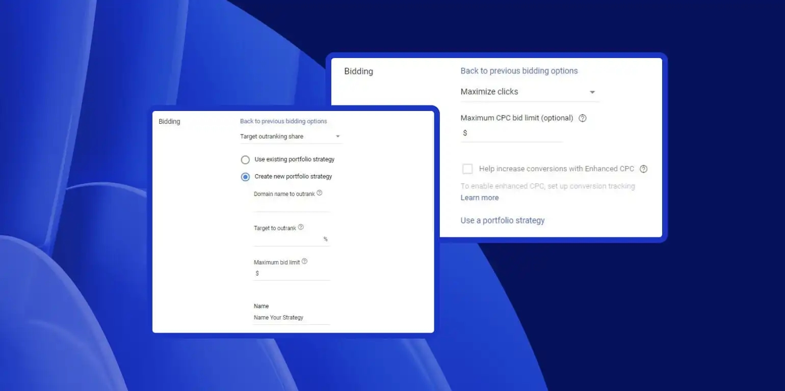Click the Bidding heading beside Maximize clicks
Viewport: 785px width, 391px height.
[x=358, y=71]
